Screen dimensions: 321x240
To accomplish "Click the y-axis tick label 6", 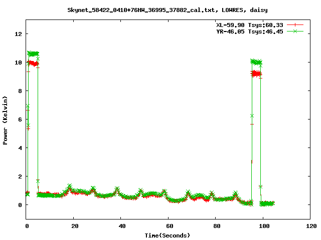I will pos(20,119).
